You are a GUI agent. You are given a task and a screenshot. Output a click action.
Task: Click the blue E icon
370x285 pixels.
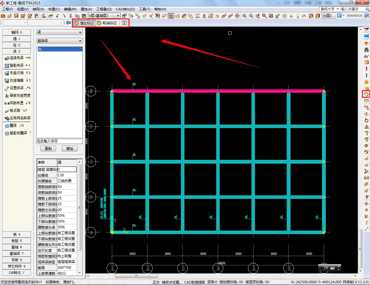(x=339, y=16)
